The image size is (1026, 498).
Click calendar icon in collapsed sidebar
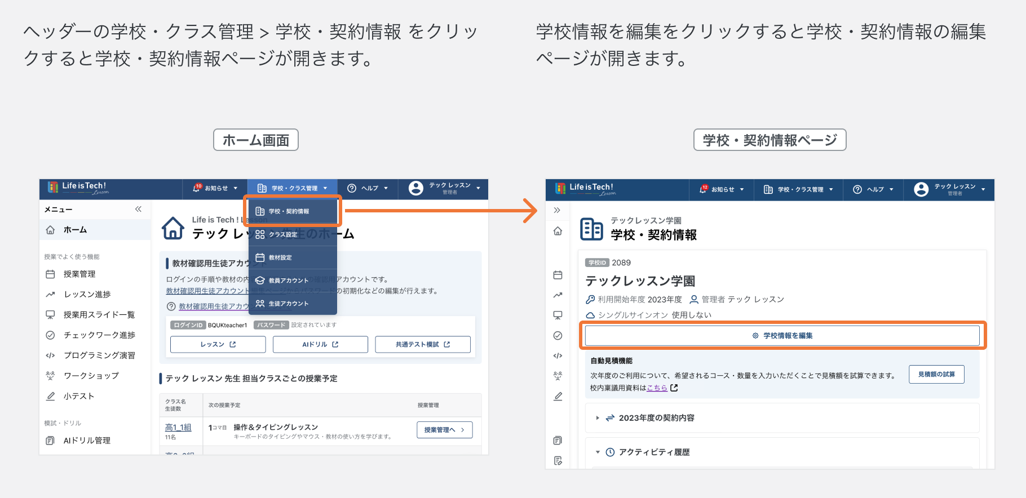click(558, 275)
